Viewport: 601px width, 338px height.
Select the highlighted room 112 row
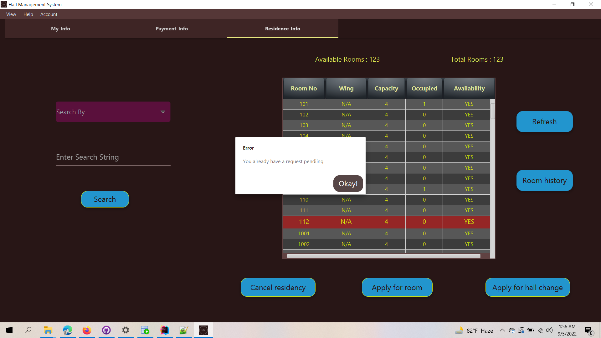[x=386, y=222]
